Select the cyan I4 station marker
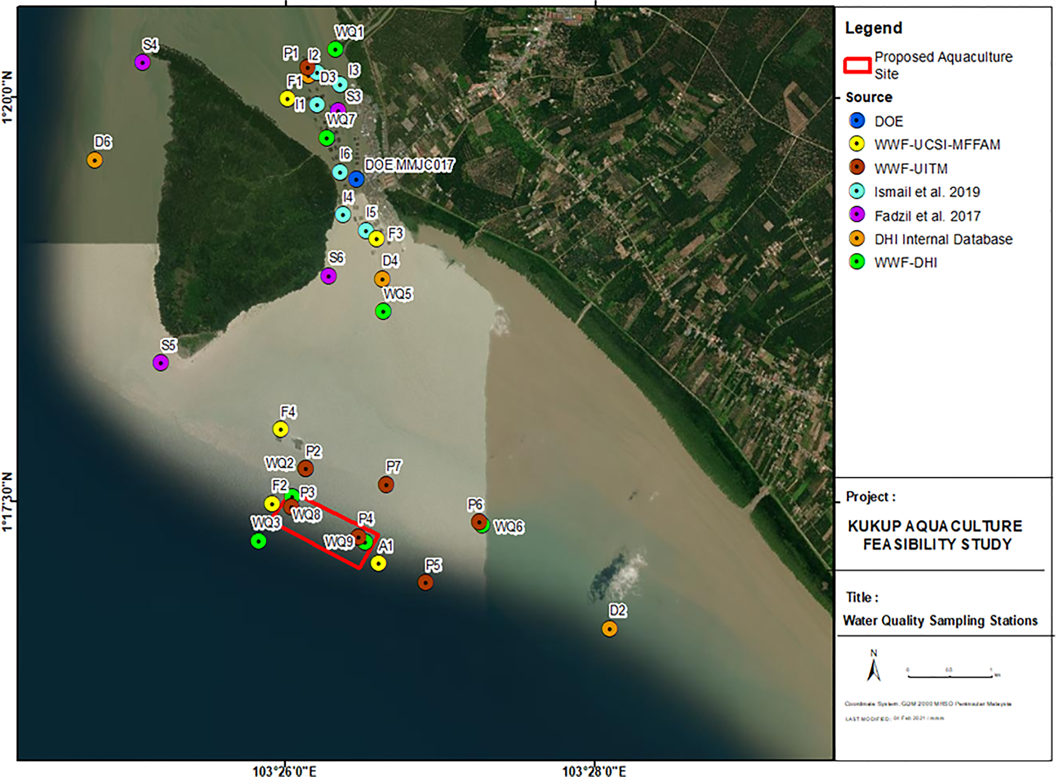This screenshot has height=777, width=1056. [343, 214]
